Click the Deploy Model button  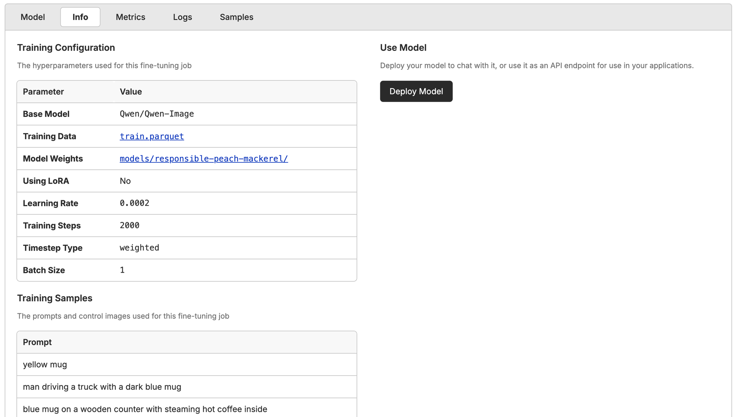tap(416, 91)
